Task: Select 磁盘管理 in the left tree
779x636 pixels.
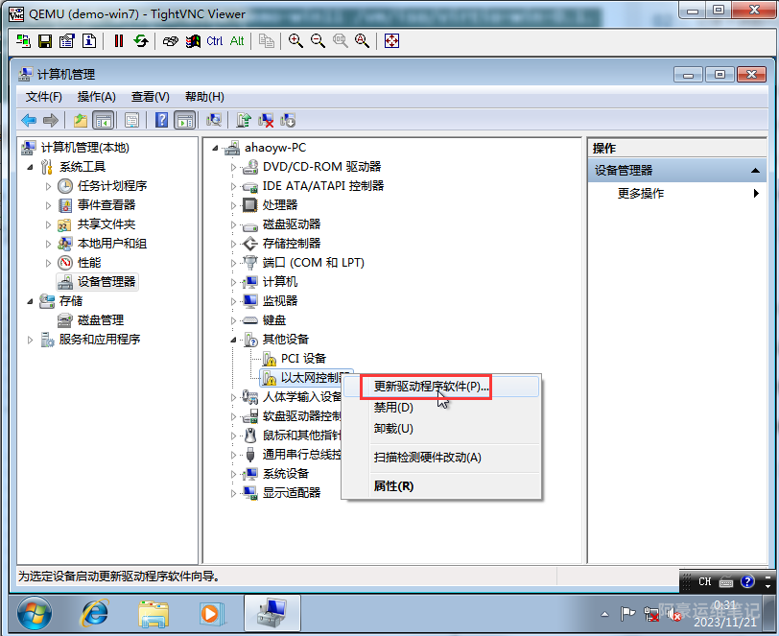Action: pyautogui.click(x=100, y=320)
